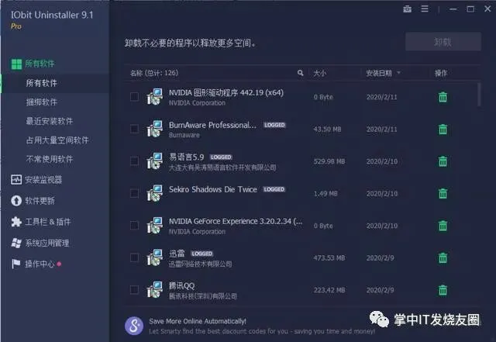496x342 pixels.
Task: Select NVIDIA GeForce Experience checkbox
Action: point(134,226)
